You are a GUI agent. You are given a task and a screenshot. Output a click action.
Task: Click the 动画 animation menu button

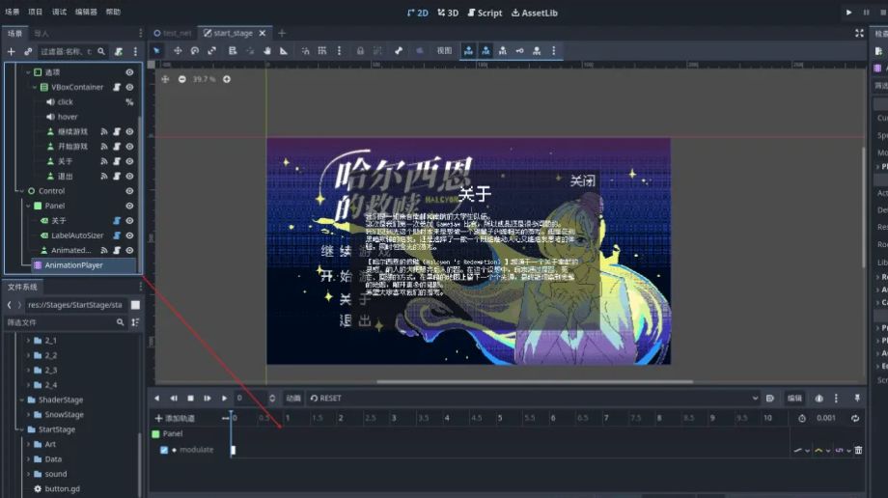(293, 399)
